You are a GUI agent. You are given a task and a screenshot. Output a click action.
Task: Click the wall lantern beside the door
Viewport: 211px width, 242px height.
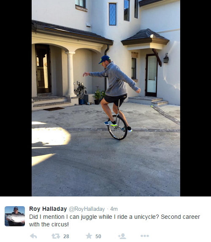(166, 58)
